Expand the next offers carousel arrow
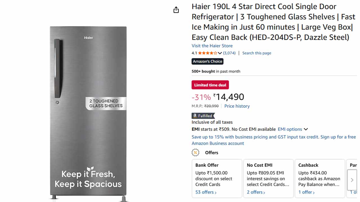Viewport: 360px width, 202px height. [352, 180]
